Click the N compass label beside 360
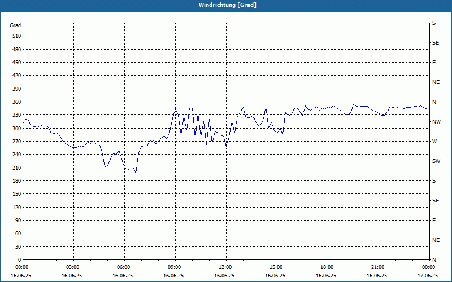The image size is (452, 282). [434, 102]
